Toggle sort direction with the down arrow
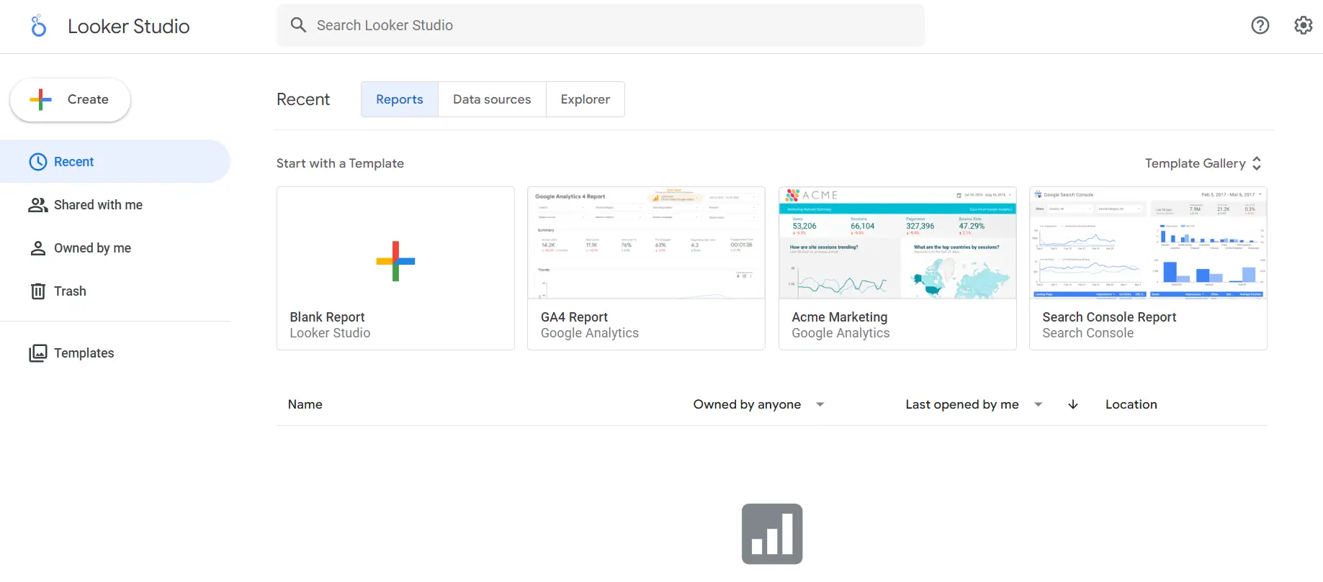Image resolution: width=1323 pixels, height=582 pixels. (1072, 404)
